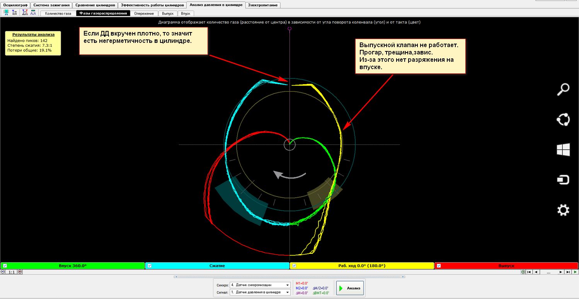Switch to the Количество газа subtab
This screenshot has width=579, height=299.
pos(58,13)
